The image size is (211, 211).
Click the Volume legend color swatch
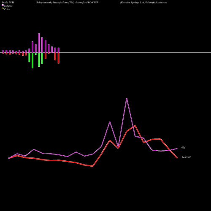(x=3, y=5)
